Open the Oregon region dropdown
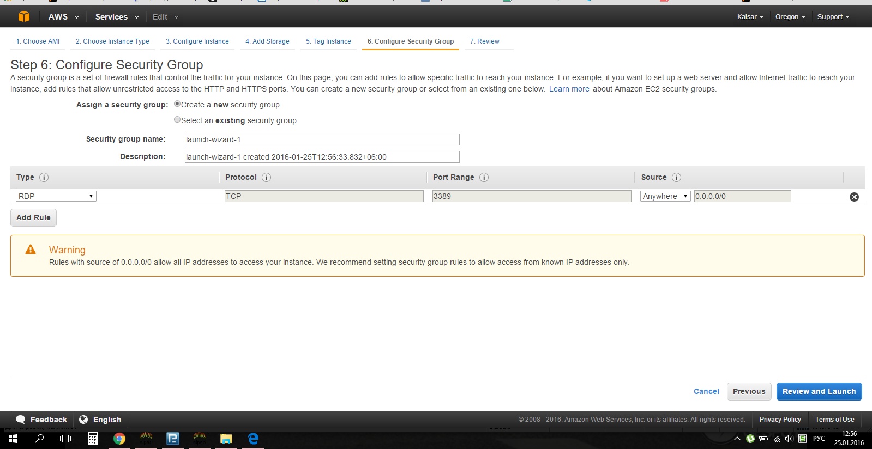 click(790, 17)
